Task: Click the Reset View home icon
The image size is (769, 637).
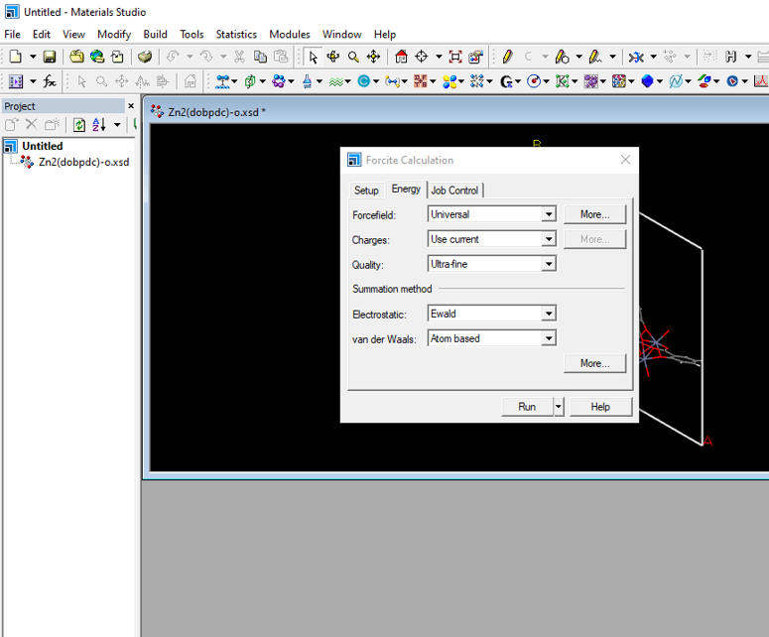Action: [x=401, y=57]
